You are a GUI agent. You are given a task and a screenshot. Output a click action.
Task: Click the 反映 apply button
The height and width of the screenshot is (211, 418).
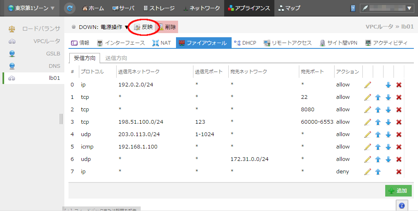point(144,27)
